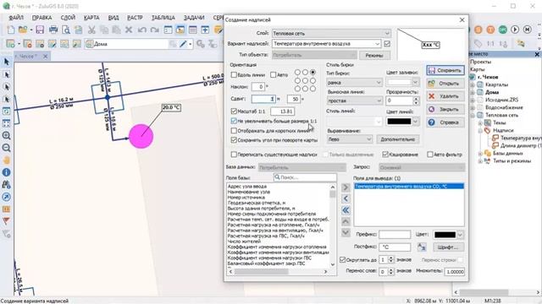Click the Cut scissors icon
542x304 pixels.
[91, 30]
